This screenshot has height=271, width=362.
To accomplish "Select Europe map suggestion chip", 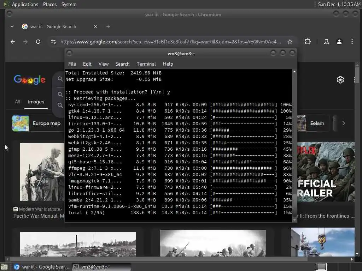I will point(38,123).
